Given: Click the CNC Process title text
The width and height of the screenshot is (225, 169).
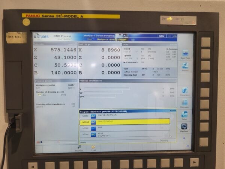Looking at the screenshot, I should pos(62,36).
